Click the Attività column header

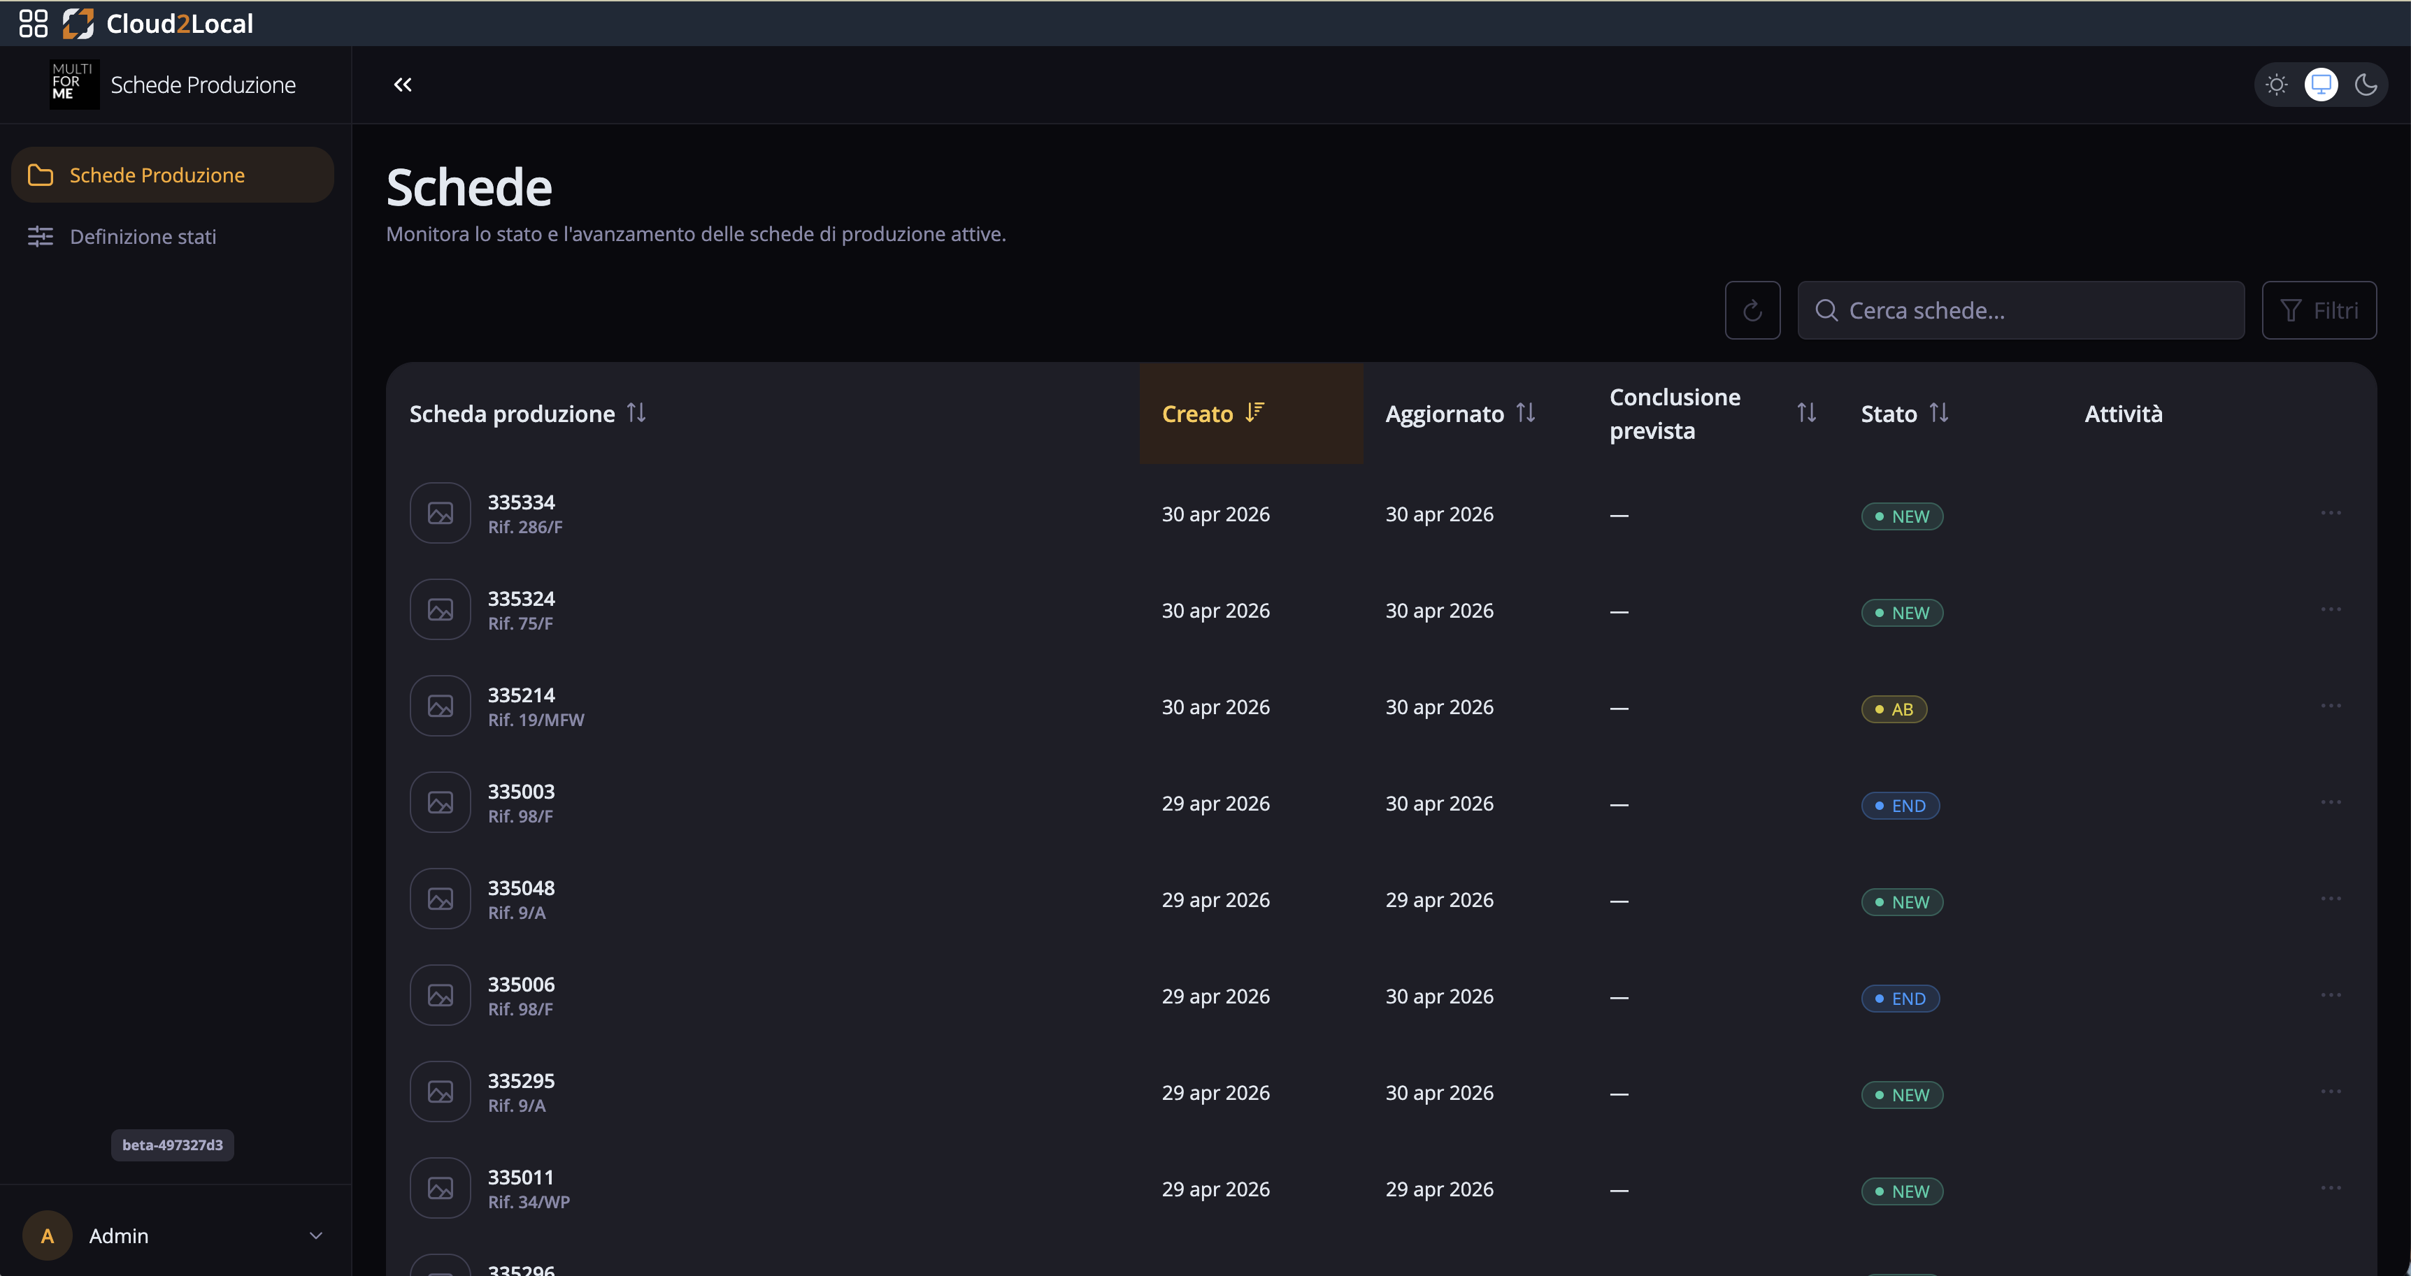pos(2123,414)
